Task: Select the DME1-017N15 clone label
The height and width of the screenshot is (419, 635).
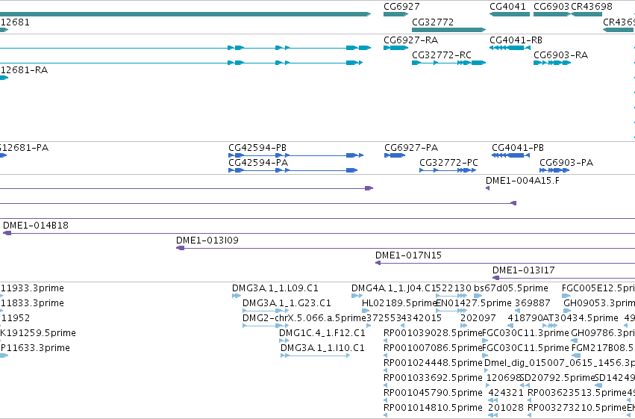Action: point(408,255)
